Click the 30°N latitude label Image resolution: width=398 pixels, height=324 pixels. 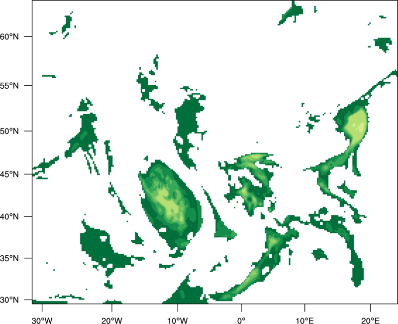coord(9,300)
